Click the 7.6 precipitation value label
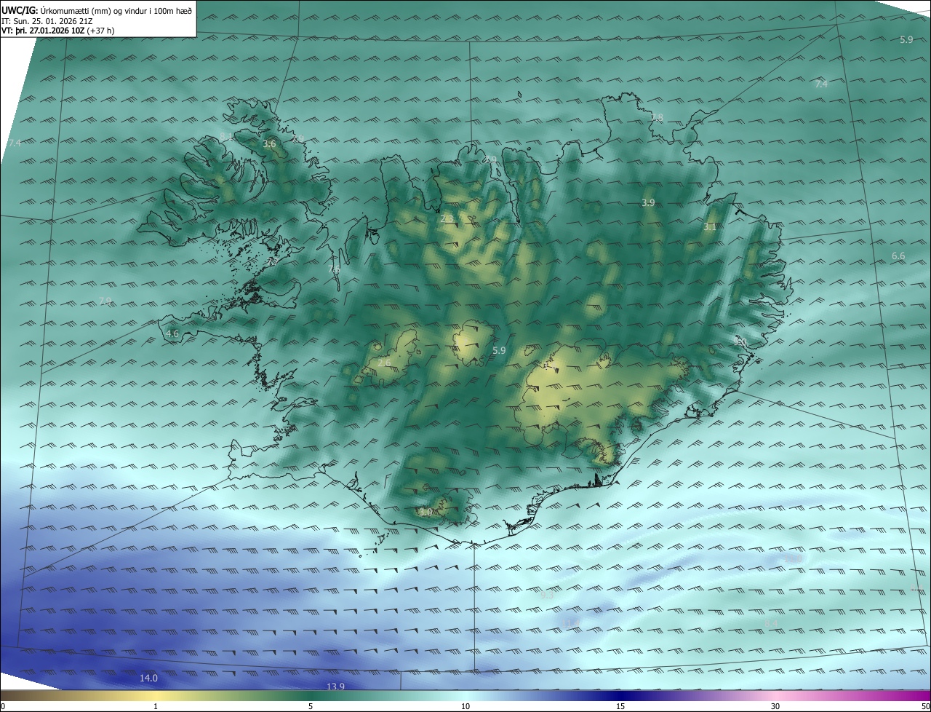Image resolution: width=931 pixels, height=712 pixels. point(334,269)
